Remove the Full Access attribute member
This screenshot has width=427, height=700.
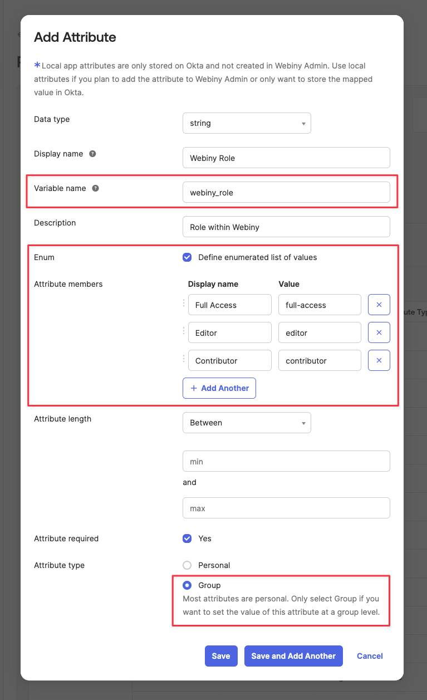point(379,305)
